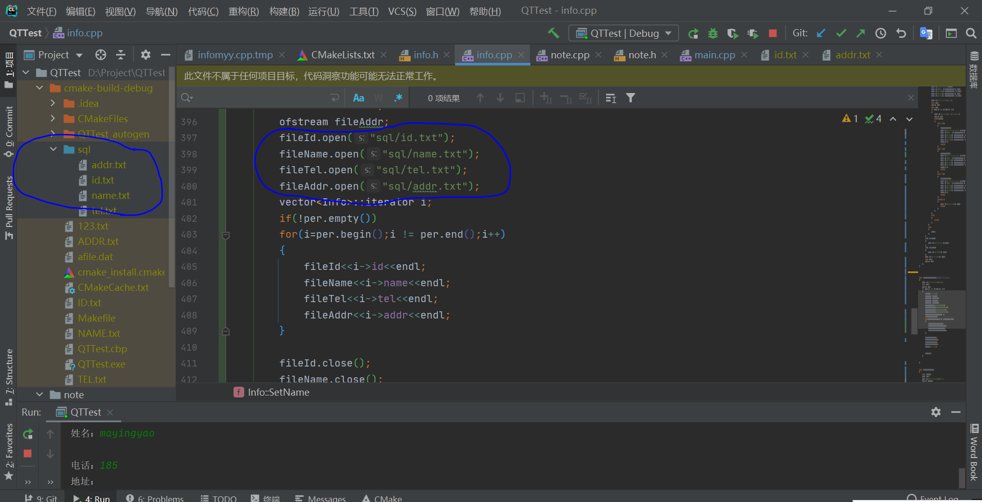Start debugging with the bug icon
The height and width of the screenshot is (502, 982).
coord(712,34)
